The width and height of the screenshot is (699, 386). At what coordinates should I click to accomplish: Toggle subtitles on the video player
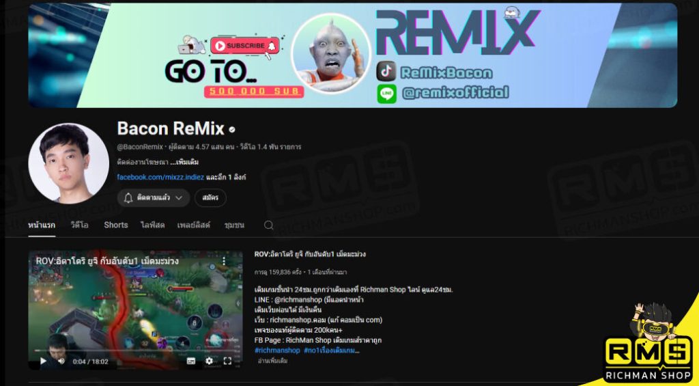[x=191, y=361]
